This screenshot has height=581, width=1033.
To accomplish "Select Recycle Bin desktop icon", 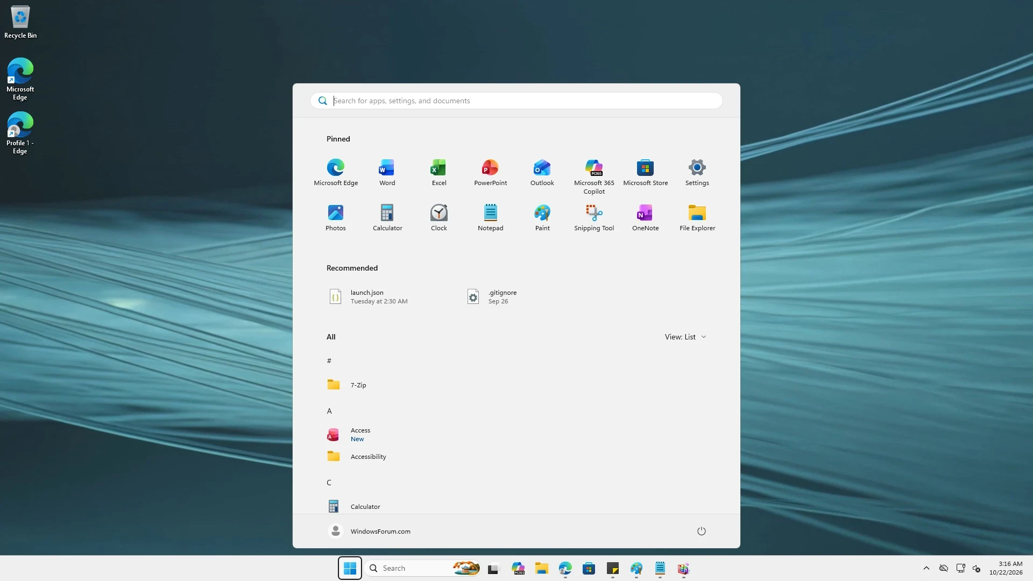I will coord(20,22).
